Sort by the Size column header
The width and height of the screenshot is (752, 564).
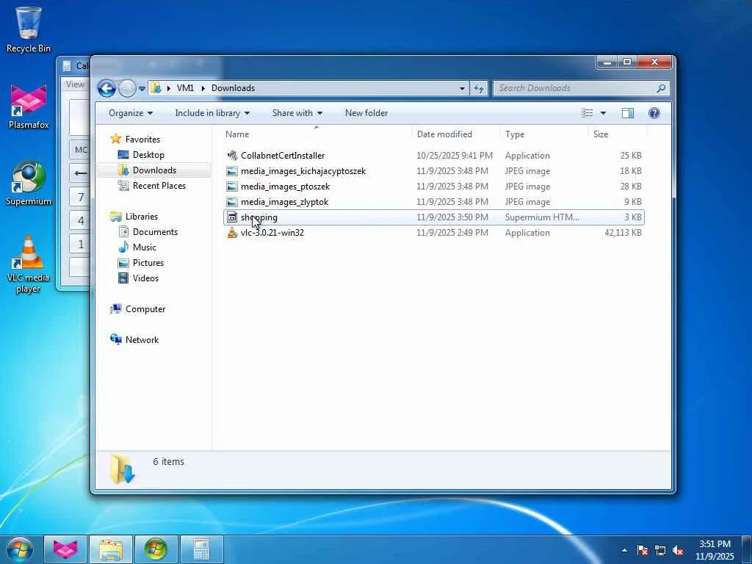tap(618, 134)
